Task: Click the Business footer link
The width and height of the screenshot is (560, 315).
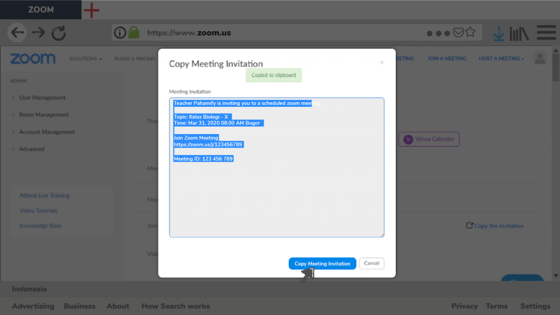Action: [x=80, y=306]
